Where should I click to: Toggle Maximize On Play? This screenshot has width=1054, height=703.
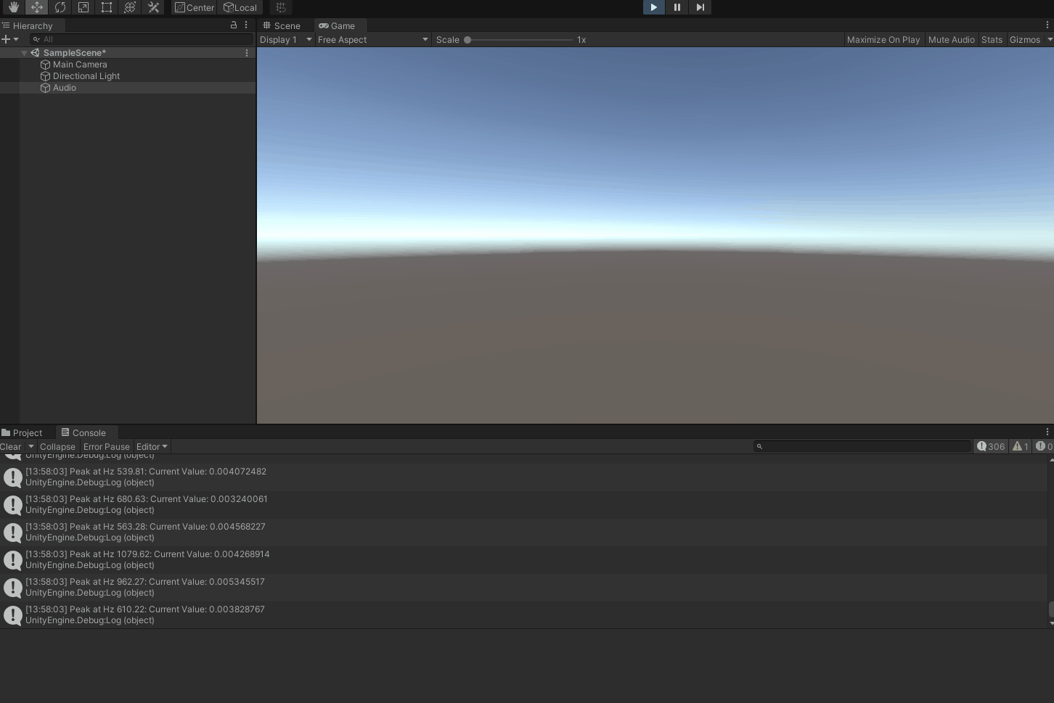883,40
